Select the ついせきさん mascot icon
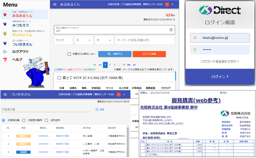 5,43
